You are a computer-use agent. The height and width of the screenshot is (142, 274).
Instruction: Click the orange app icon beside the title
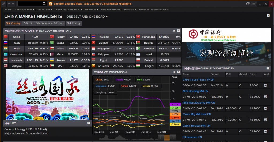pyautogui.click(x=51, y=4)
